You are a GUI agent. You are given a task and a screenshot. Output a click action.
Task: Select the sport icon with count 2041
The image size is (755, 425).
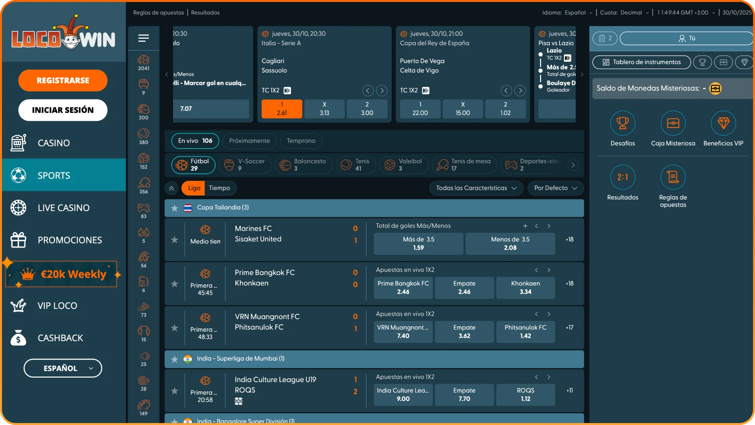tap(144, 63)
